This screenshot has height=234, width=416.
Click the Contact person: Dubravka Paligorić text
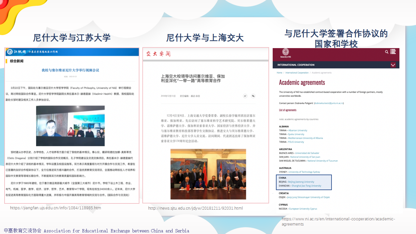[296, 103]
